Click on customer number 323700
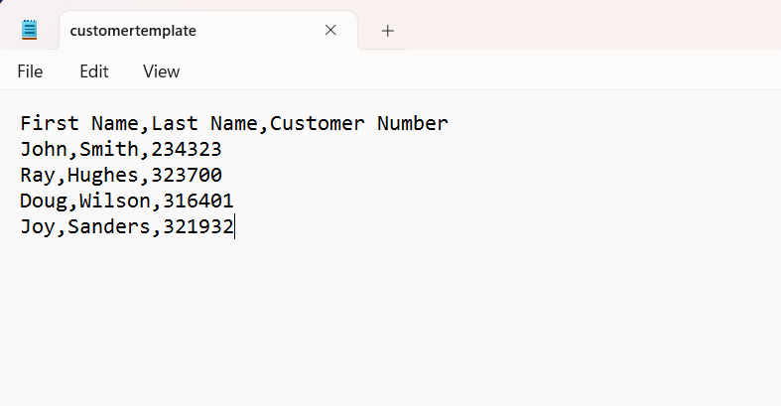The image size is (781, 406). click(187, 175)
